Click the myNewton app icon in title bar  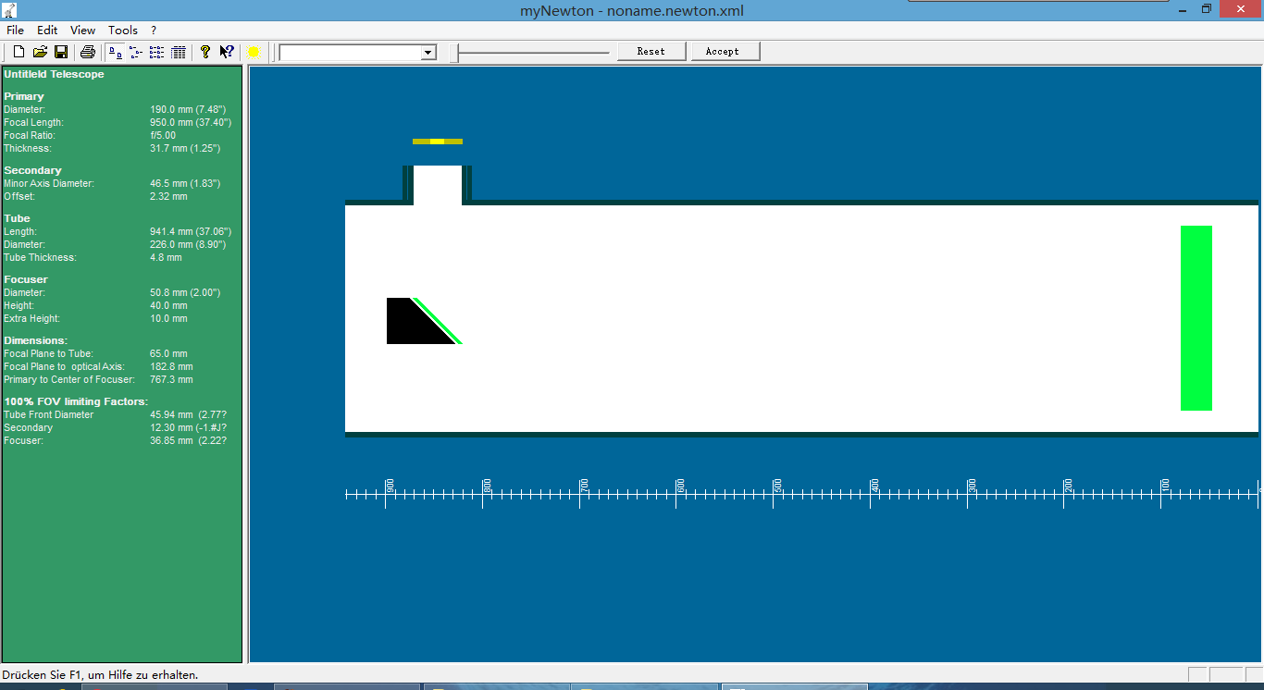point(8,10)
